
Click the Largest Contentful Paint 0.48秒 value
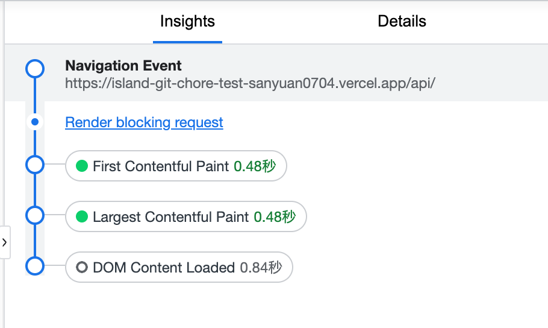[x=275, y=217]
